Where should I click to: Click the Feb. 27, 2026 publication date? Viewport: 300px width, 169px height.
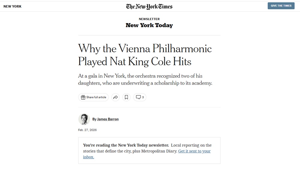(87, 130)
